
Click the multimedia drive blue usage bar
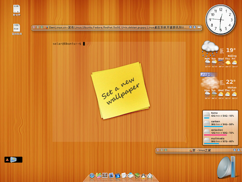(211, 144)
